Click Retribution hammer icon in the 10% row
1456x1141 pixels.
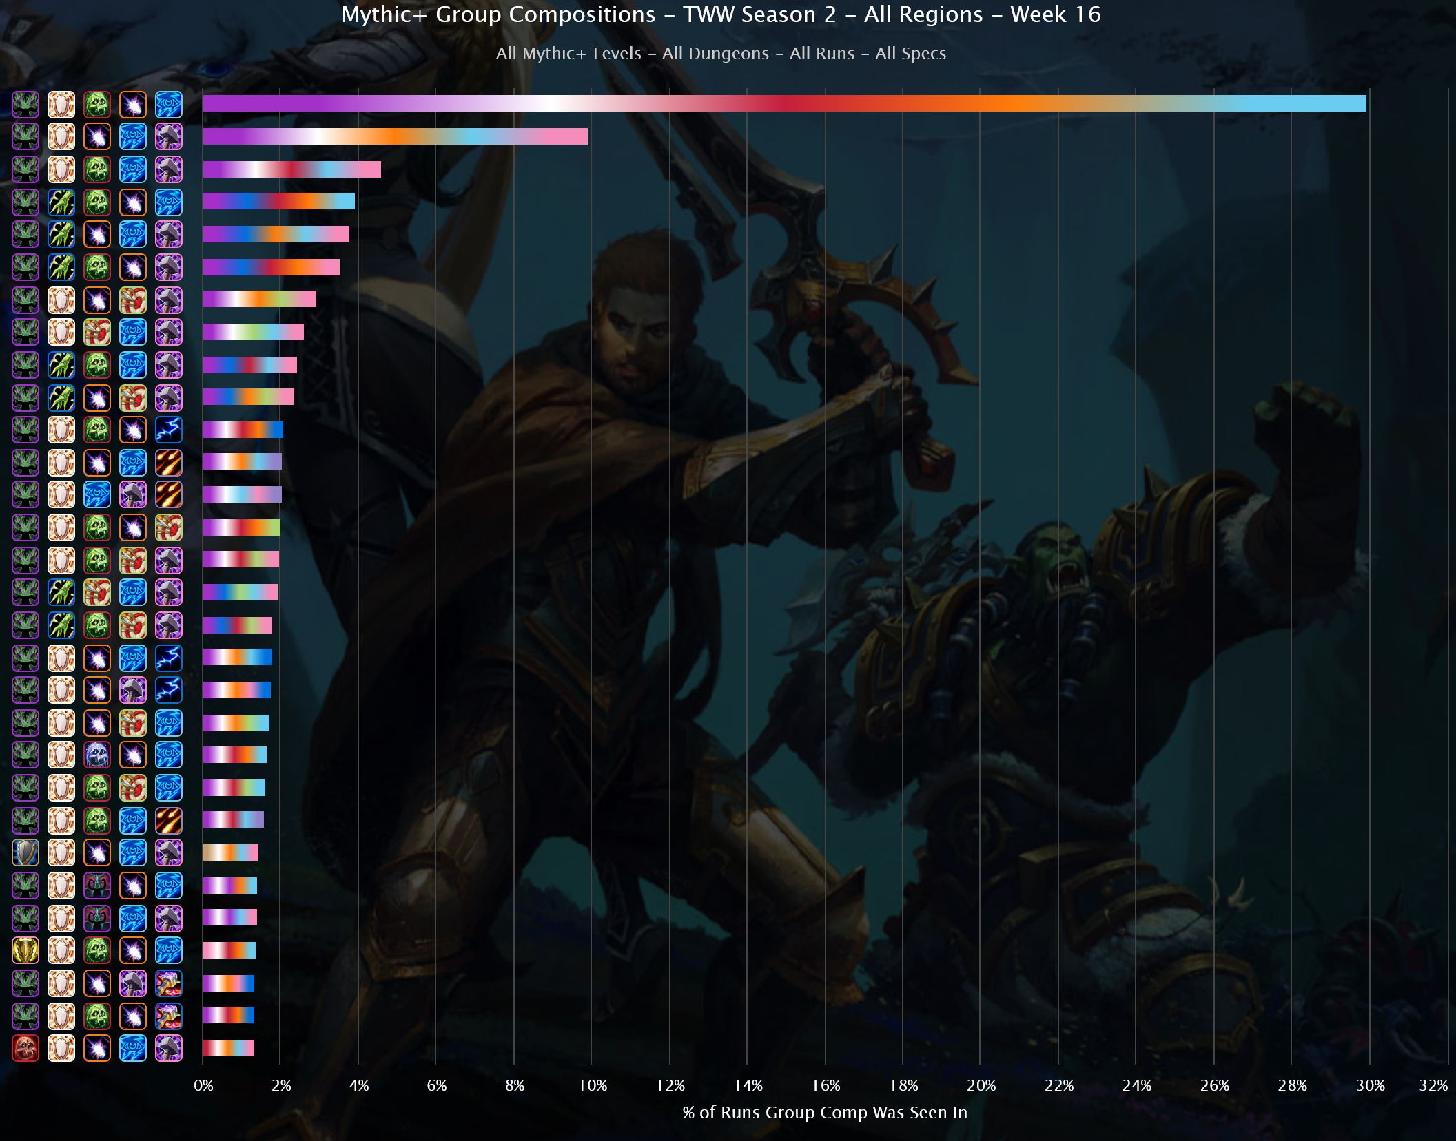click(x=169, y=136)
